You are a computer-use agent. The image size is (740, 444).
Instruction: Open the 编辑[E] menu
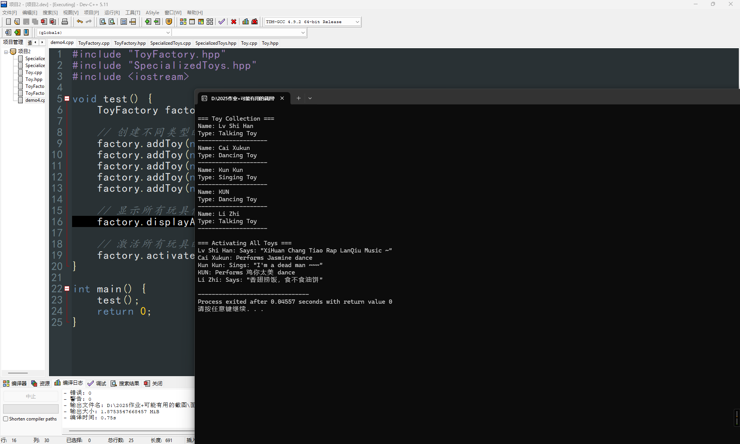pyautogui.click(x=30, y=13)
